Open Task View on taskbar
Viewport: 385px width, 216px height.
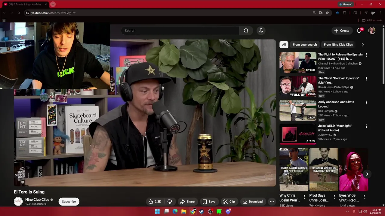[x=166, y=211]
